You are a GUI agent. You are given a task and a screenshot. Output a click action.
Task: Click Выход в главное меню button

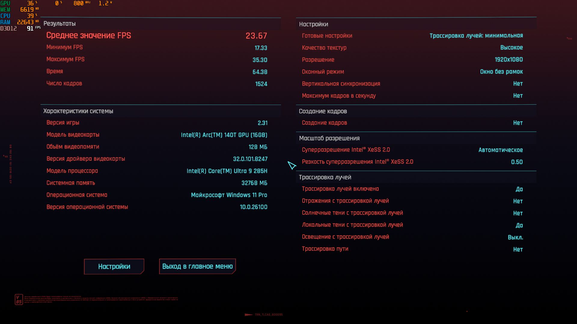(x=197, y=266)
